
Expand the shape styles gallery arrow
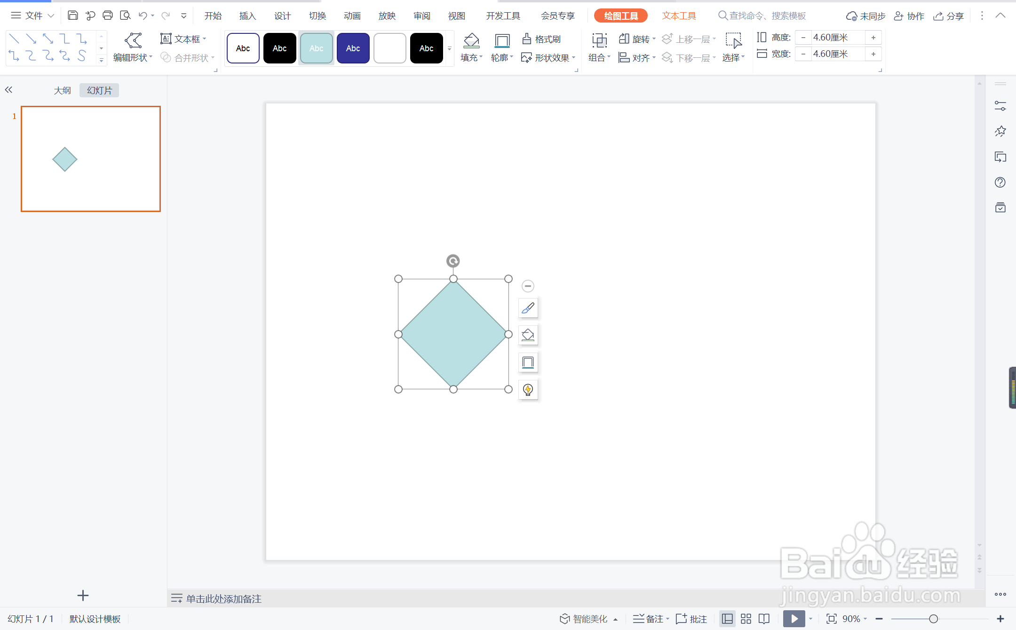(449, 48)
